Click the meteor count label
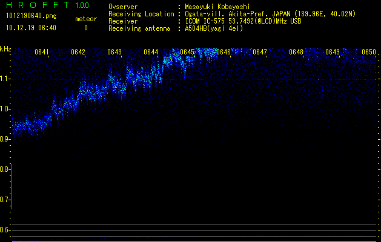 click(x=85, y=19)
